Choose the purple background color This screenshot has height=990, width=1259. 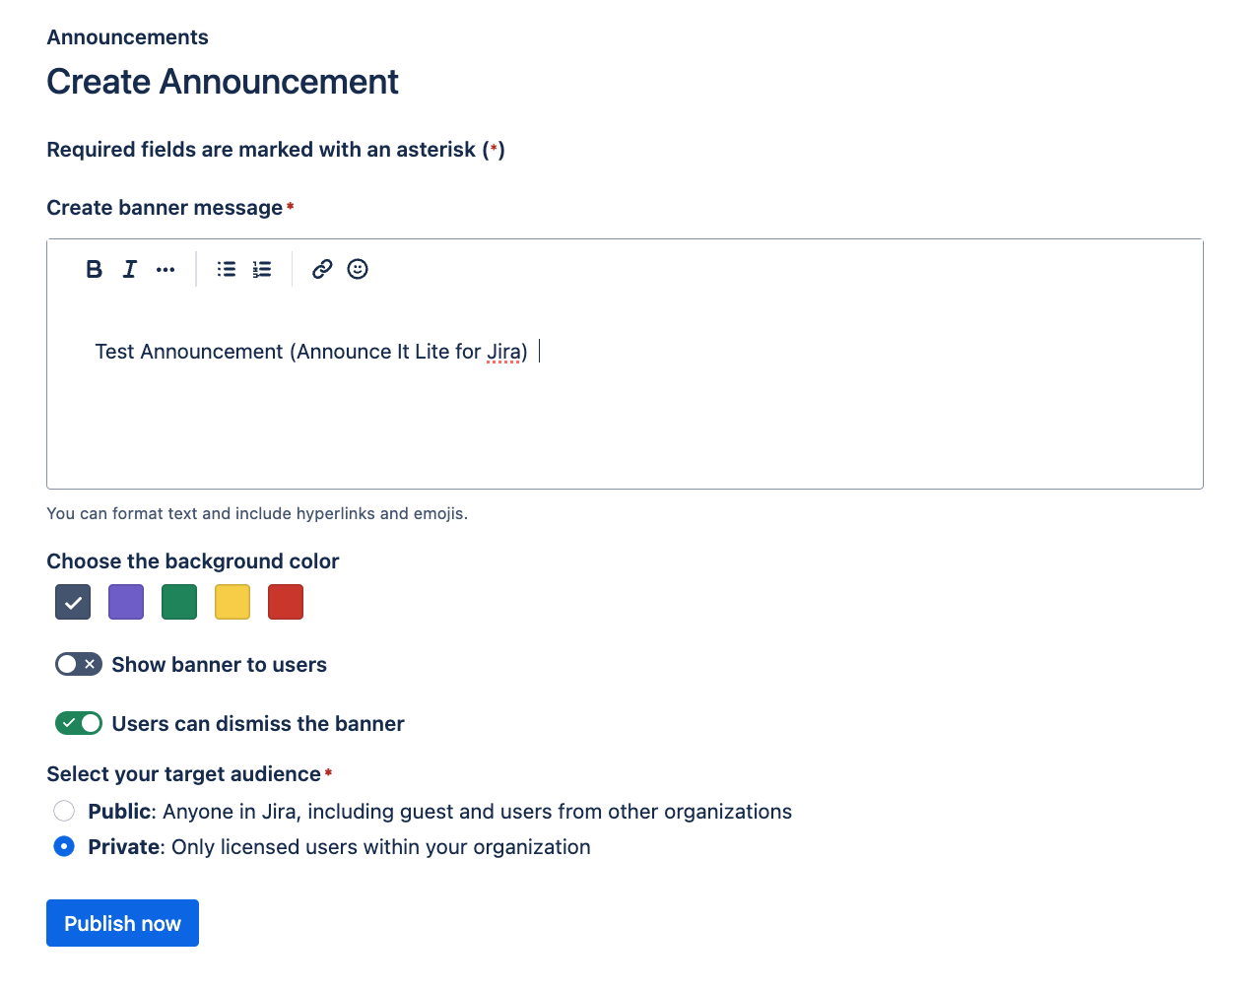(126, 602)
